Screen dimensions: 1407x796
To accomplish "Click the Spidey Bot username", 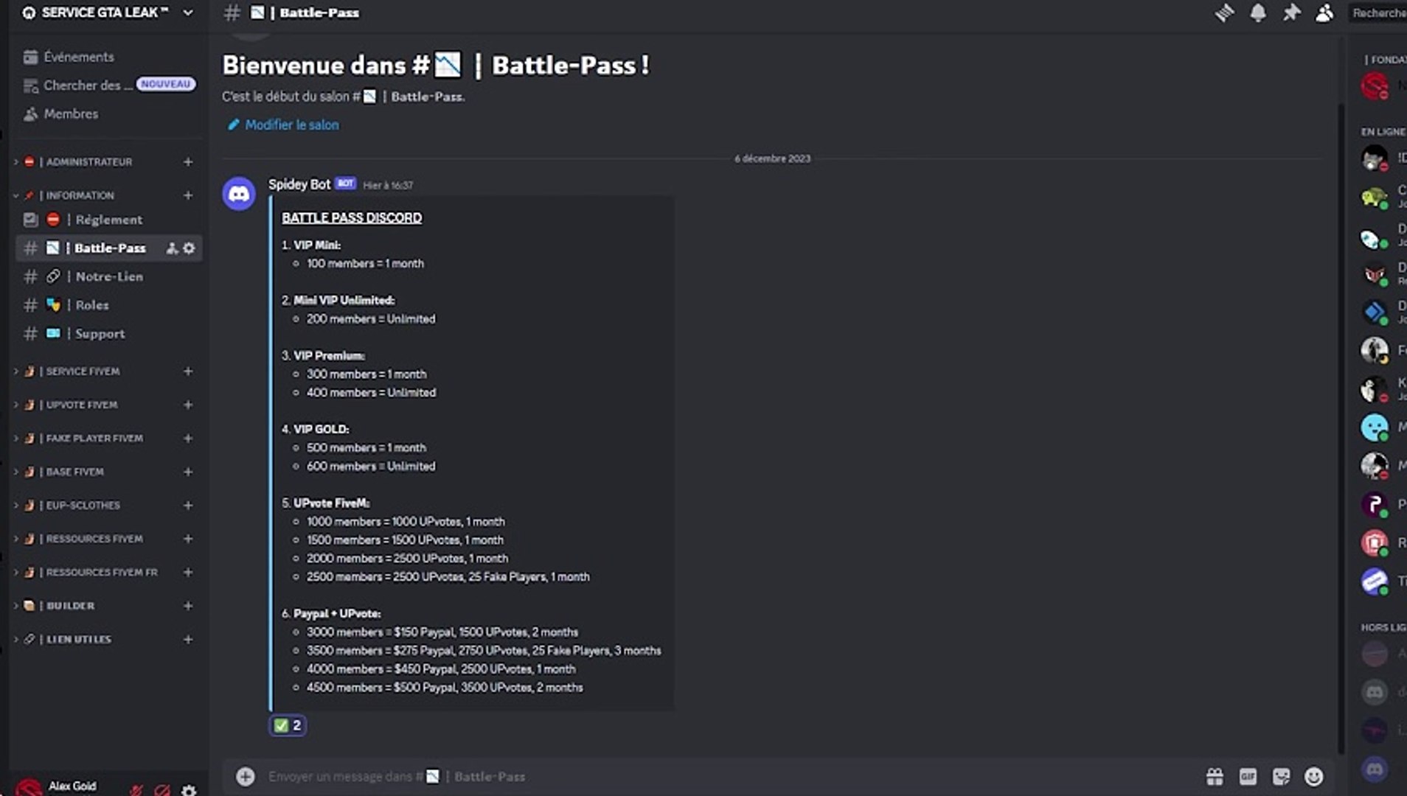I will tap(299, 184).
